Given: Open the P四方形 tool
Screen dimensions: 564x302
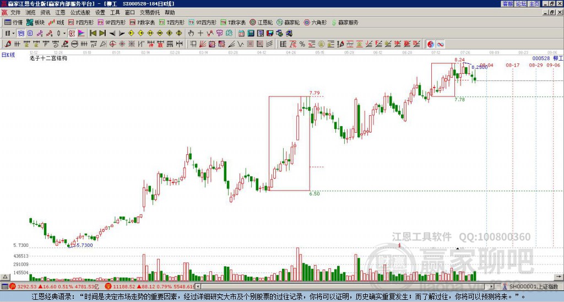Looking at the screenshot, I should [x=81, y=22].
